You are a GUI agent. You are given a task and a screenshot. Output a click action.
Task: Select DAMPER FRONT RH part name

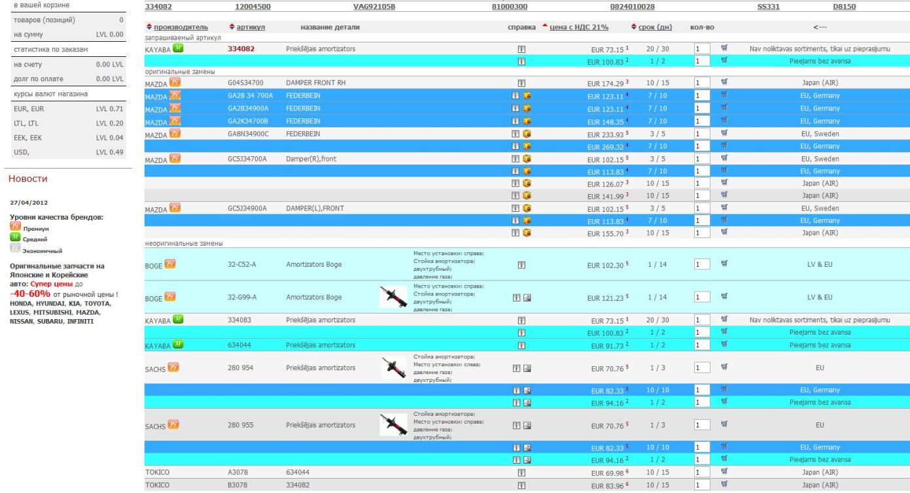click(x=316, y=83)
